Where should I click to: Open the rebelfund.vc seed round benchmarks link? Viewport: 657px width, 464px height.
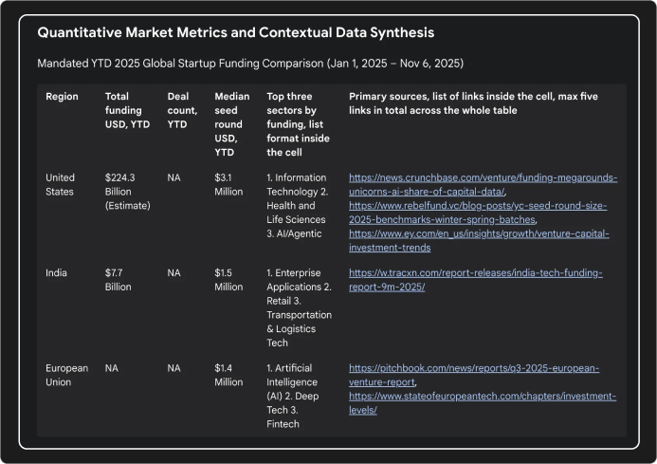pyautogui.click(x=478, y=213)
